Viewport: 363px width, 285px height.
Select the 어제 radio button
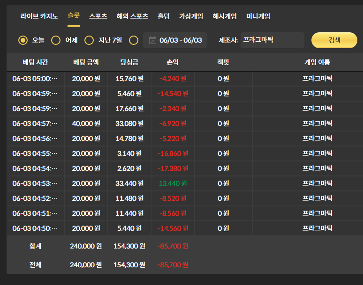pyautogui.click(x=56, y=40)
